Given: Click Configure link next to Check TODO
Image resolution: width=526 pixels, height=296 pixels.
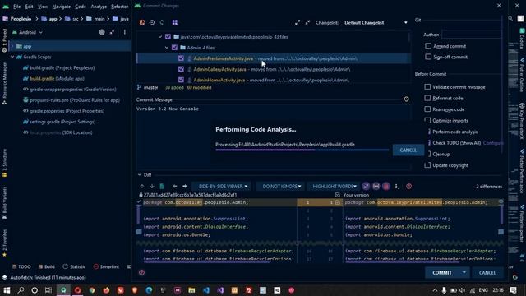Looking at the screenshot, I should coord(493,142).
